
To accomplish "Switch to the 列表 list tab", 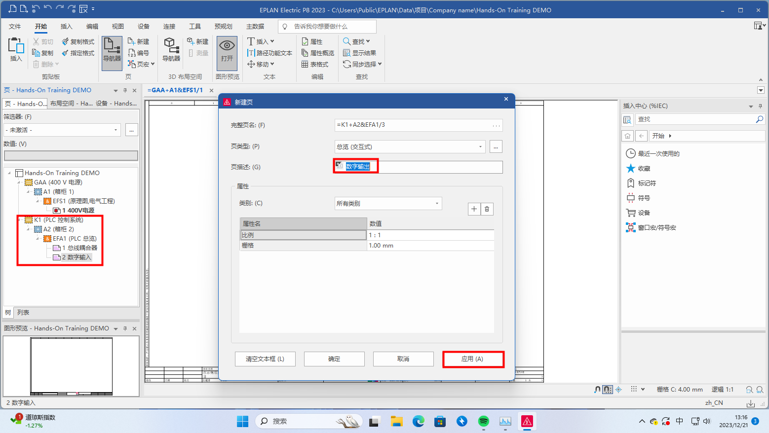I will (23, 313).
